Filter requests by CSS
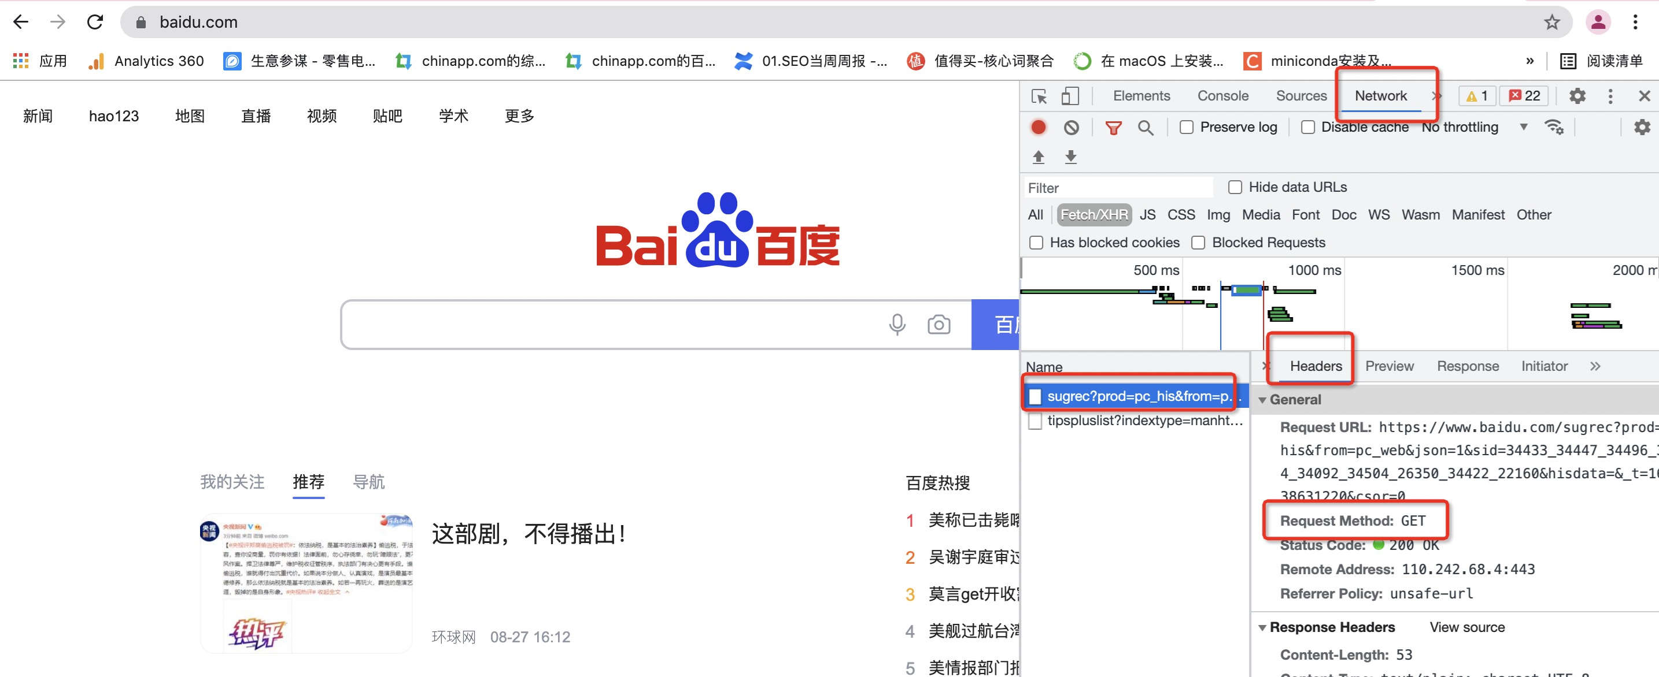The width and height of the screenshot is (1659, 677). (x=1181, y=215)
